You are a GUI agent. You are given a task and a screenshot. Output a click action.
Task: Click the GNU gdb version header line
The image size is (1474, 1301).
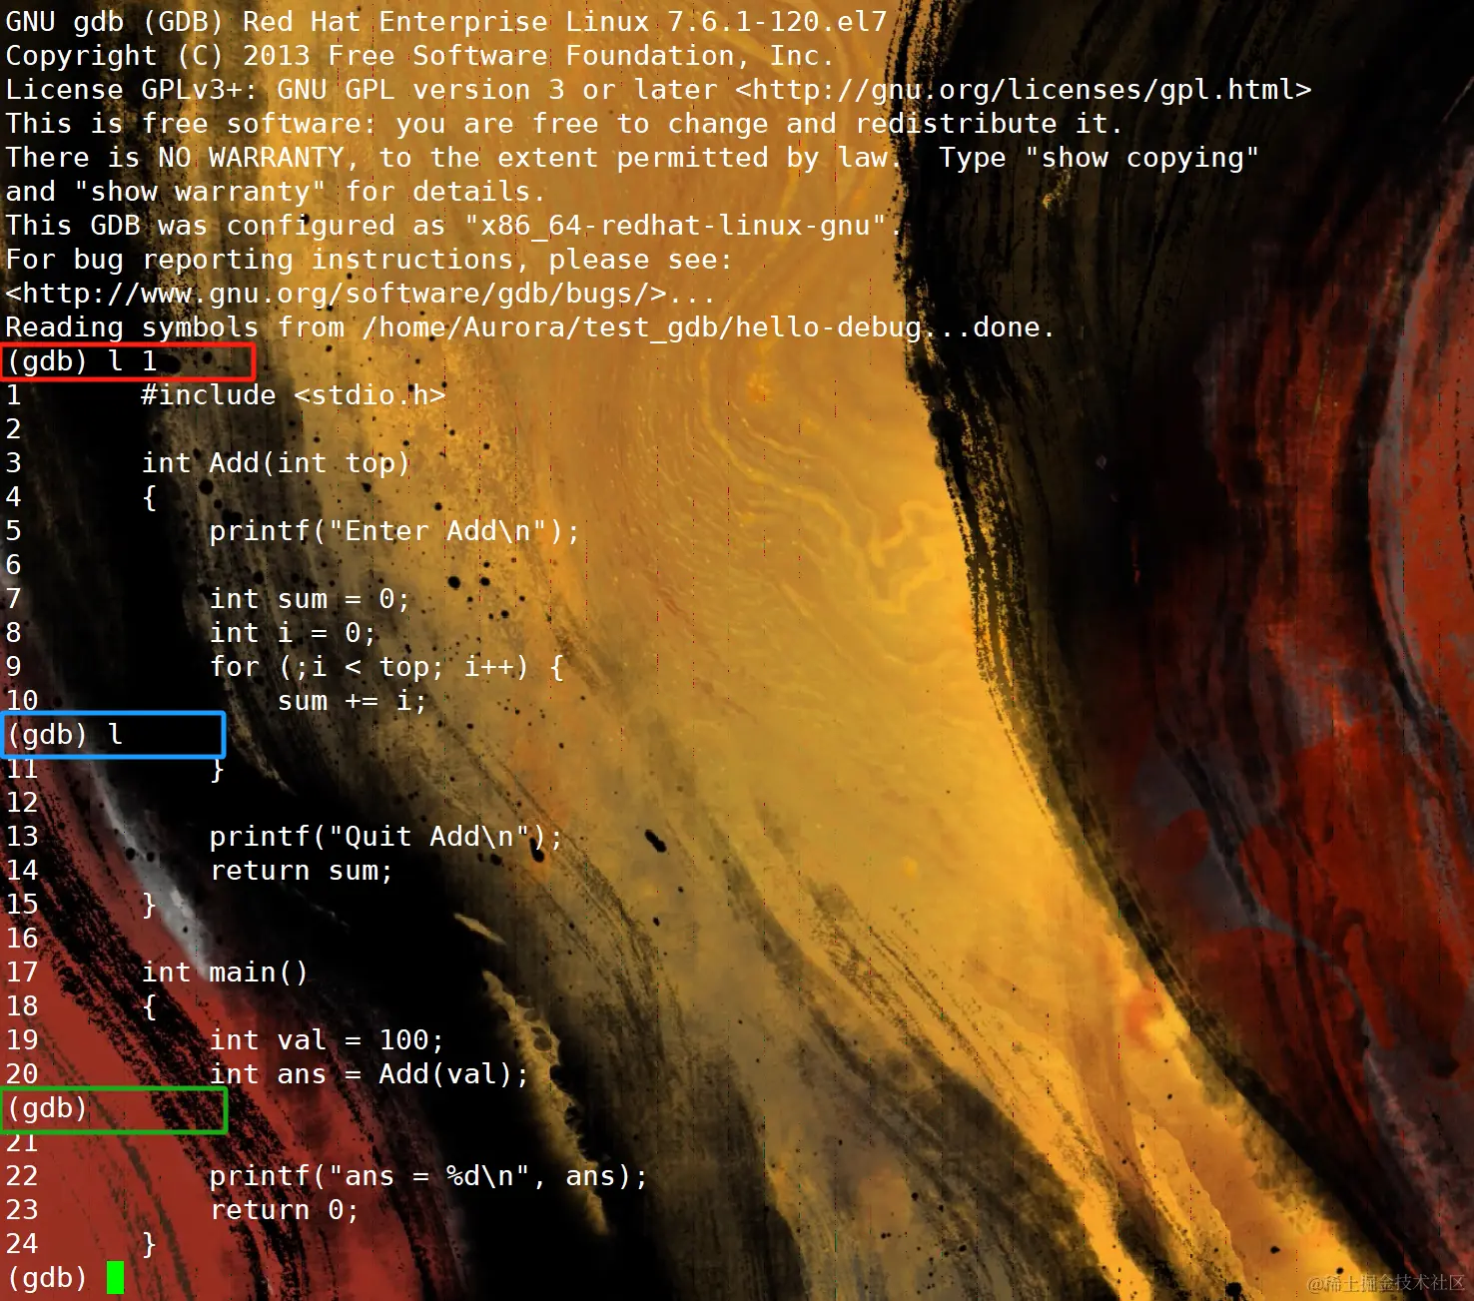click(x=446, y=22)
